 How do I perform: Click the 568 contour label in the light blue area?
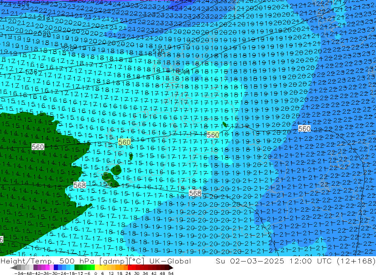click(195, 193)
